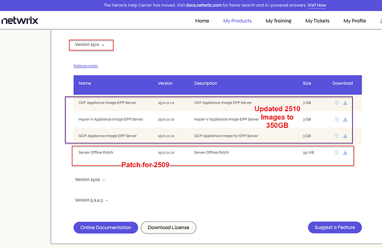Download Hyper-V Appliance Image EPP Server
The height and width of the screenshot is (248, 382).
345,120
